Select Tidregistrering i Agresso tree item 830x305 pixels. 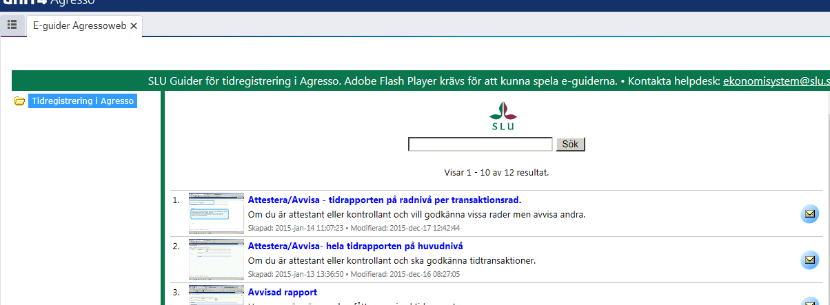point(83,101)
